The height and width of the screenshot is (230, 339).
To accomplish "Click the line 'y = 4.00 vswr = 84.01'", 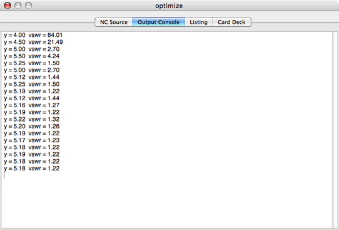I will (33, 35).
